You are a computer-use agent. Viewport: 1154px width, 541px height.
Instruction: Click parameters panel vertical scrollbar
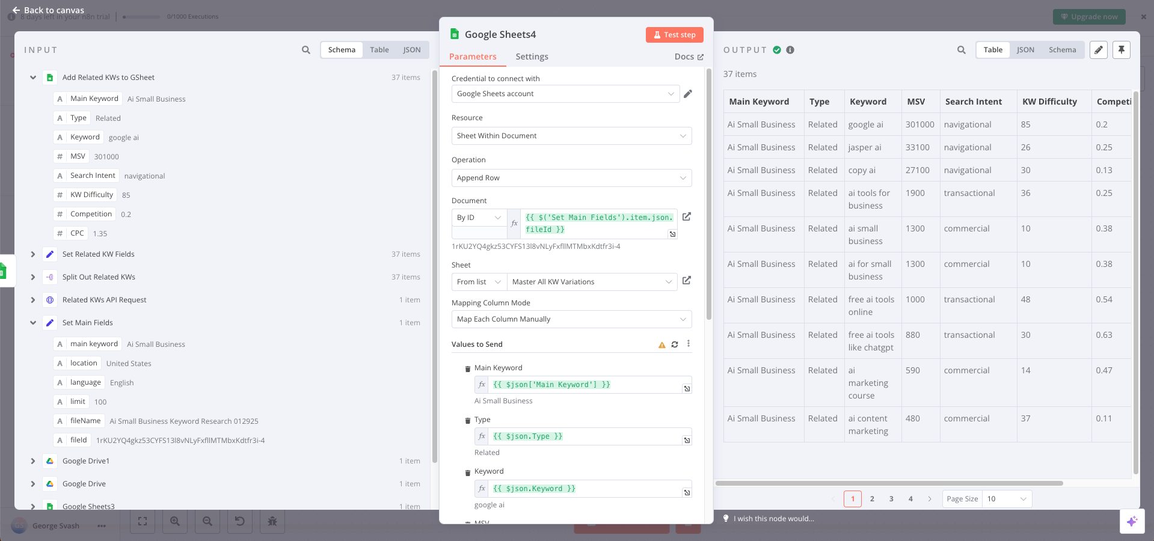pos(709,195)
